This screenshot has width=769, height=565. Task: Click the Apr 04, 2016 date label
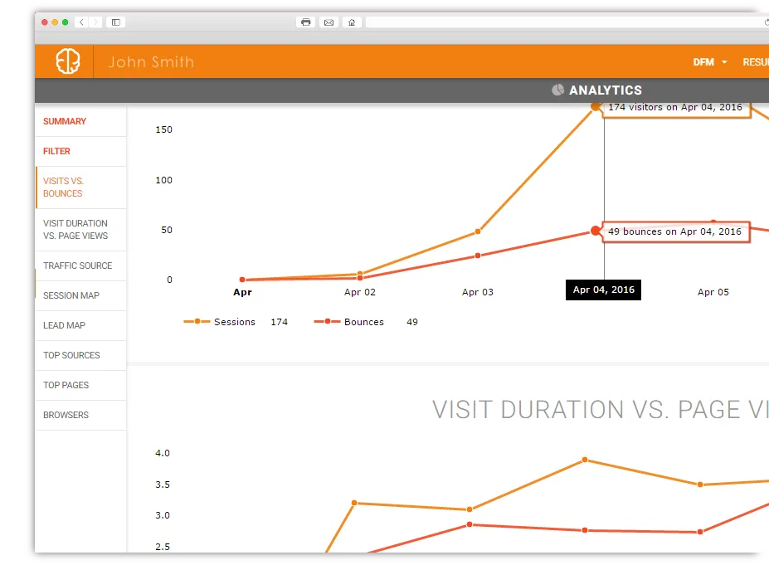click(603, 290)
